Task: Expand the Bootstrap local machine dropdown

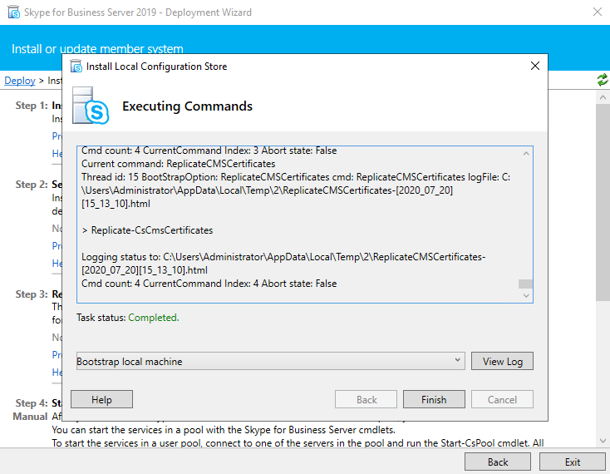Action: [x=458, y=361]
